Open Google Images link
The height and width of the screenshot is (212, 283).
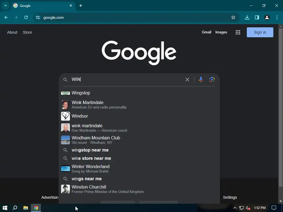point(221,32)
